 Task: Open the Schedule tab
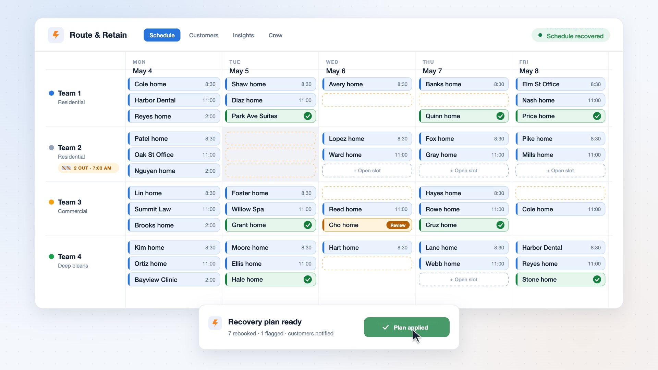162,35
